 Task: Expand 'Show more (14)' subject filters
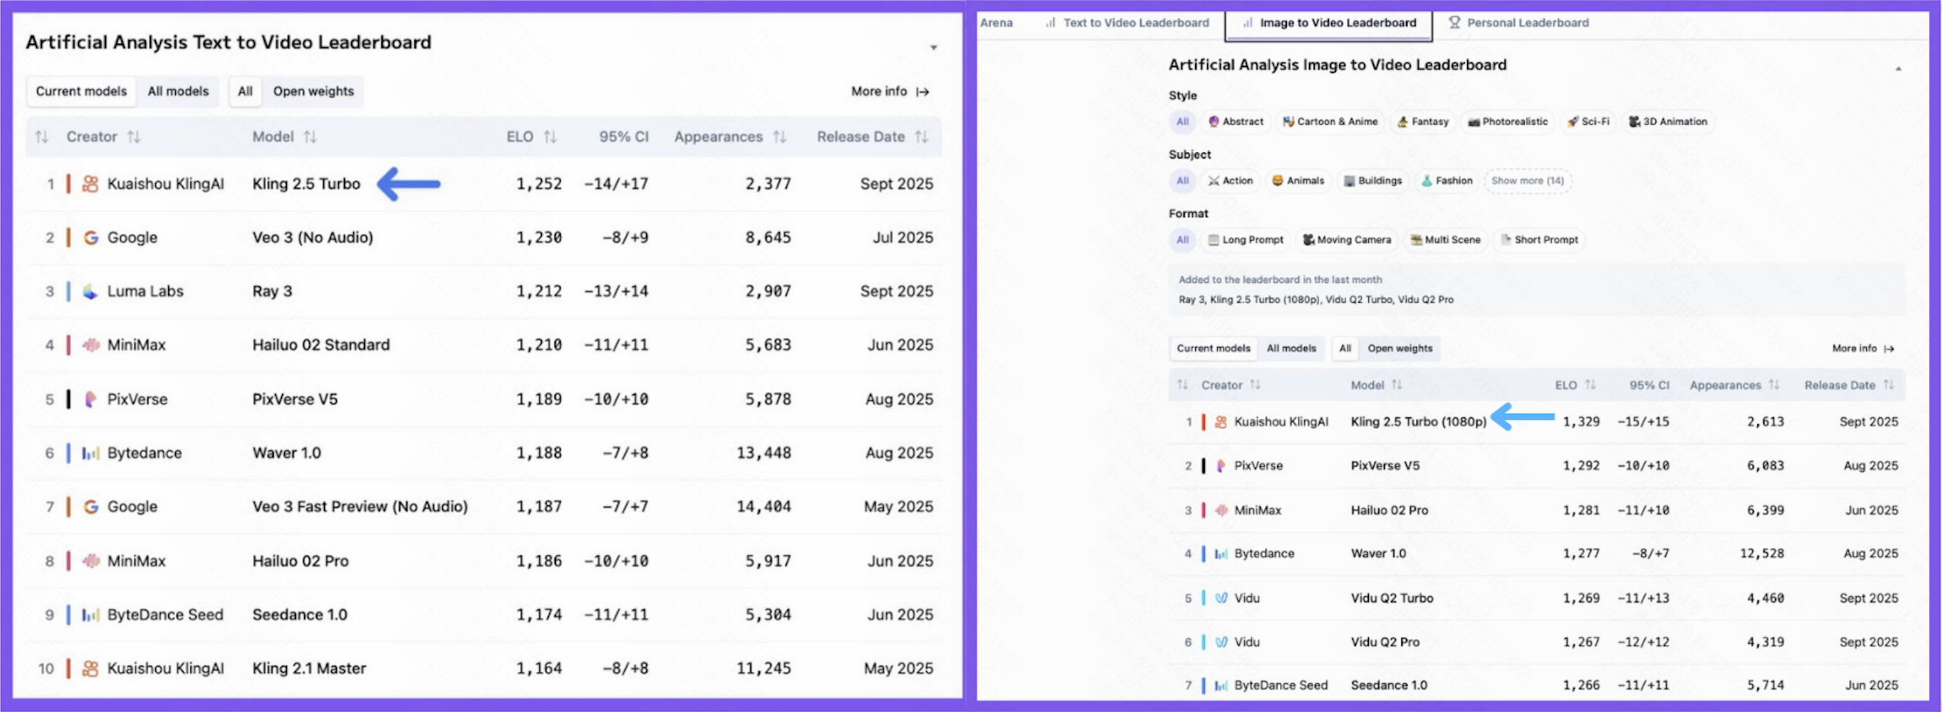(1528, 181)
